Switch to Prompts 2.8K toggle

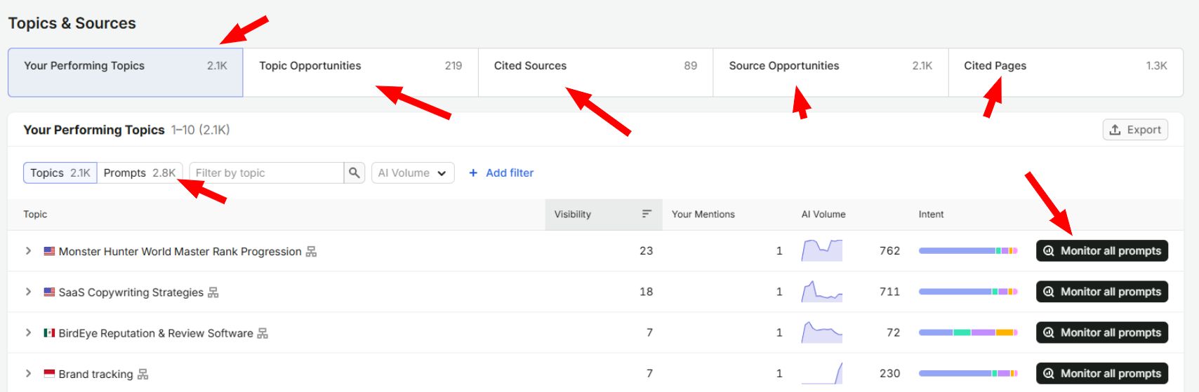140,173
